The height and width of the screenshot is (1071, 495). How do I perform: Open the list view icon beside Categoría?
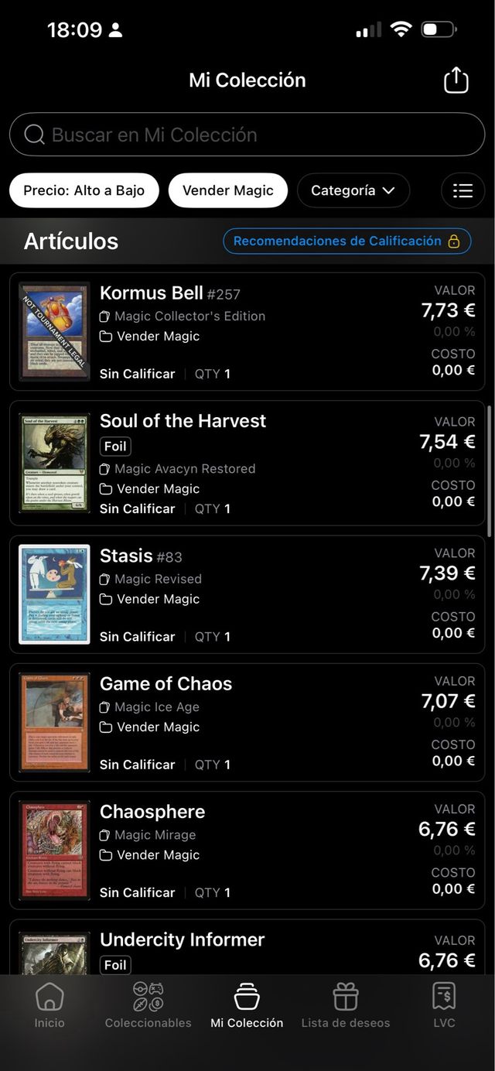[463, 190]
